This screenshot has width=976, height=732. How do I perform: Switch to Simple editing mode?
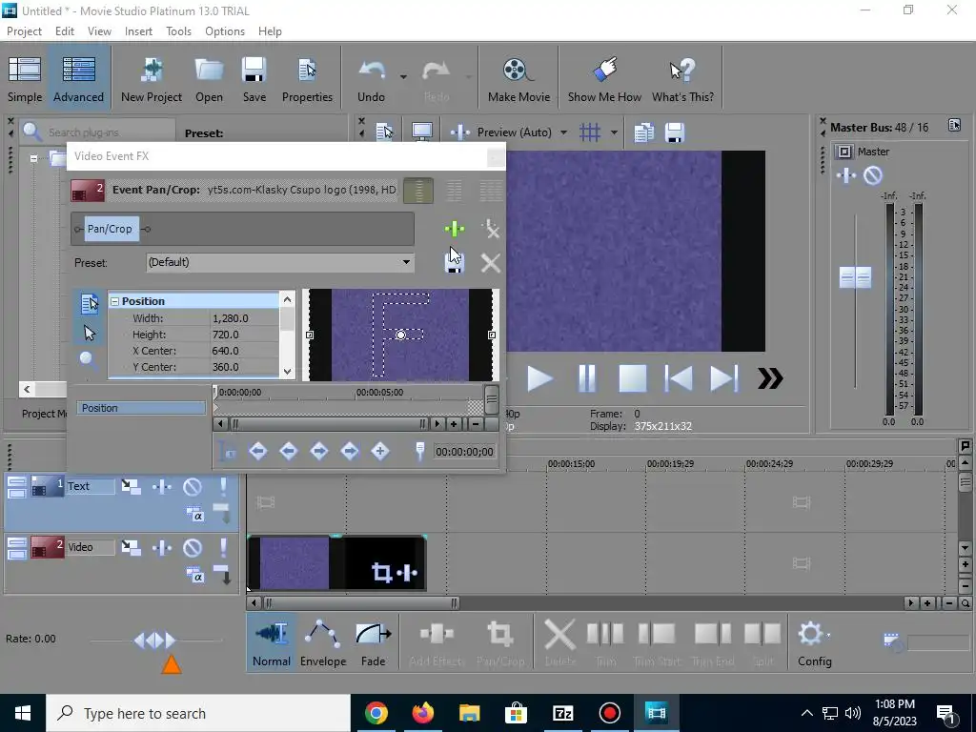25,79
